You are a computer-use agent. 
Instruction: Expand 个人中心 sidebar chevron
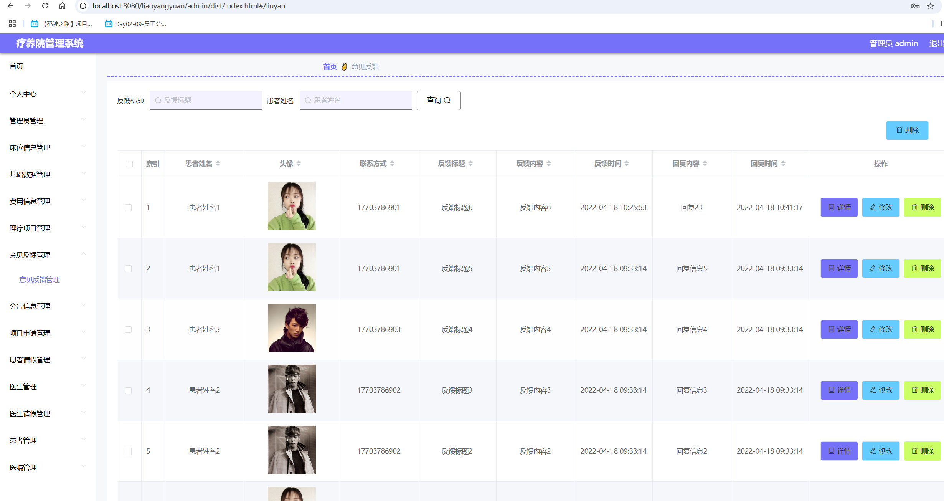click(x=84, y=93)
